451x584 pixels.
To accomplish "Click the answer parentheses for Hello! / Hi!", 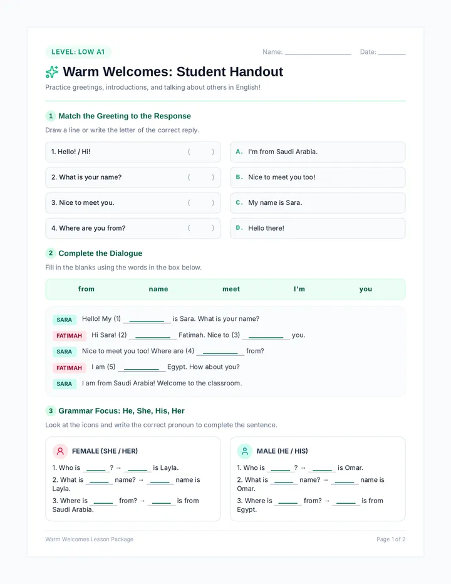I will tap(201, 152).
